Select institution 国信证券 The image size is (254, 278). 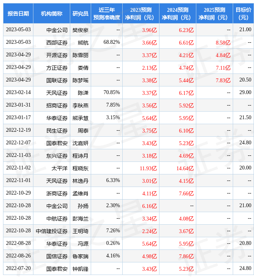pyautogui.click(x=57, y=257)
